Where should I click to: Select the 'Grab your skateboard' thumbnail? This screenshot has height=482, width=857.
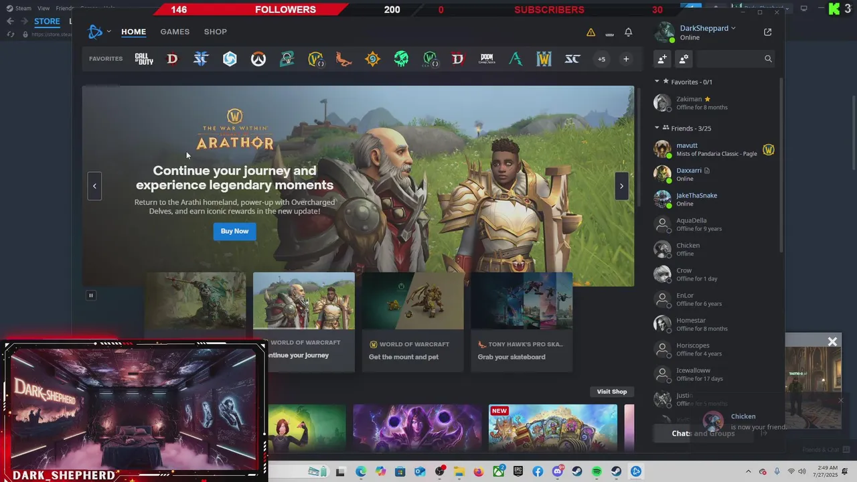coord(522,322)
